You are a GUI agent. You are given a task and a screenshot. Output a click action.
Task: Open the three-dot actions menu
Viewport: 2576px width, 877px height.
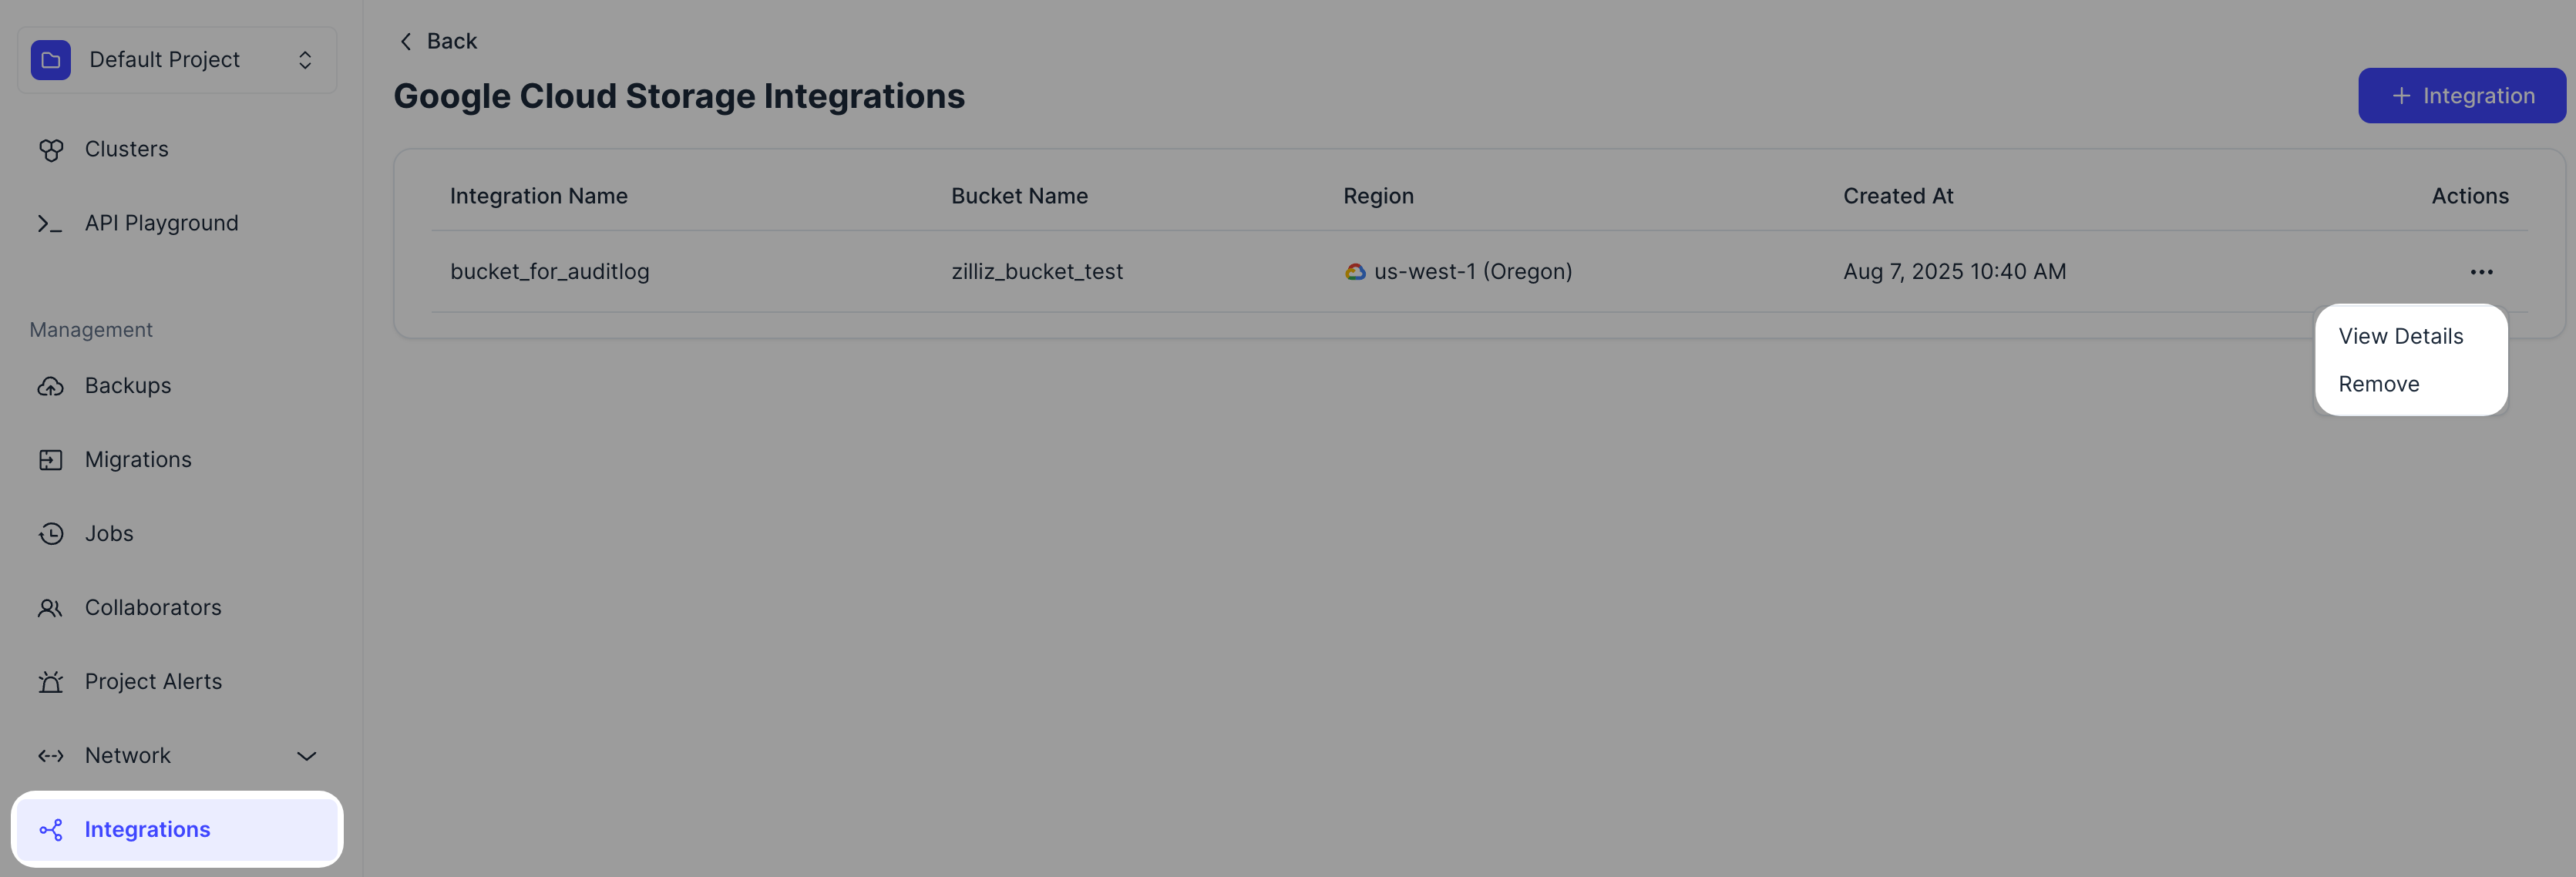pyautogui.click(x=2481, y=272)
